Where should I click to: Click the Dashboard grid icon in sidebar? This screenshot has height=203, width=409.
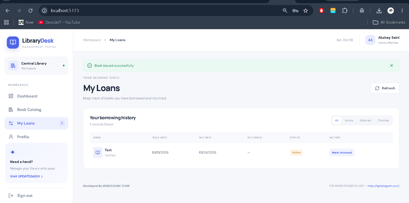coord(11,96)
